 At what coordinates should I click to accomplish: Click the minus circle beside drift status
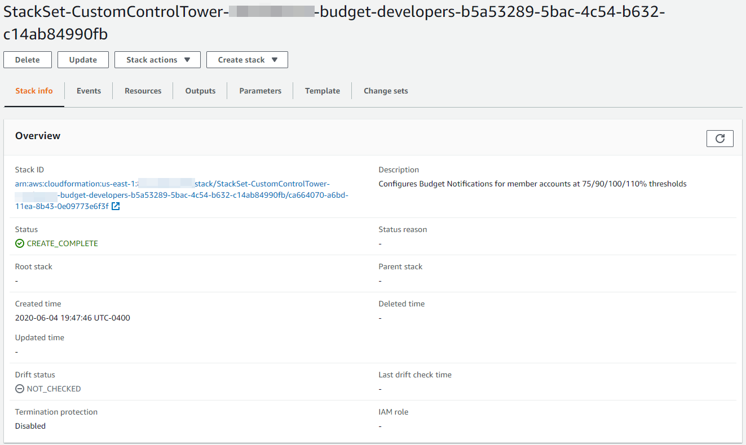pyautogui.click(x=19, y=389)
